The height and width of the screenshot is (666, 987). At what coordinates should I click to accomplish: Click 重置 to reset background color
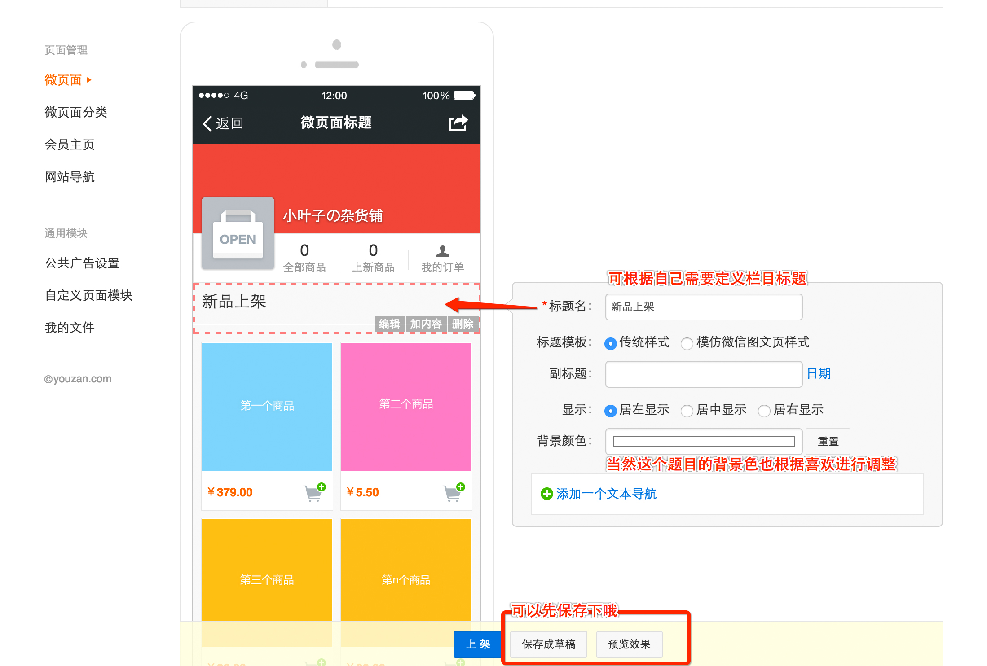click(x=828, y=442)
